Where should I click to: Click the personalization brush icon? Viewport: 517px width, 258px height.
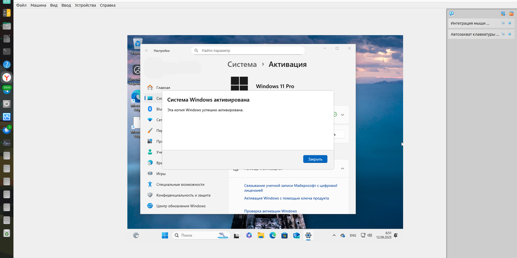click(x=150, y=130)
